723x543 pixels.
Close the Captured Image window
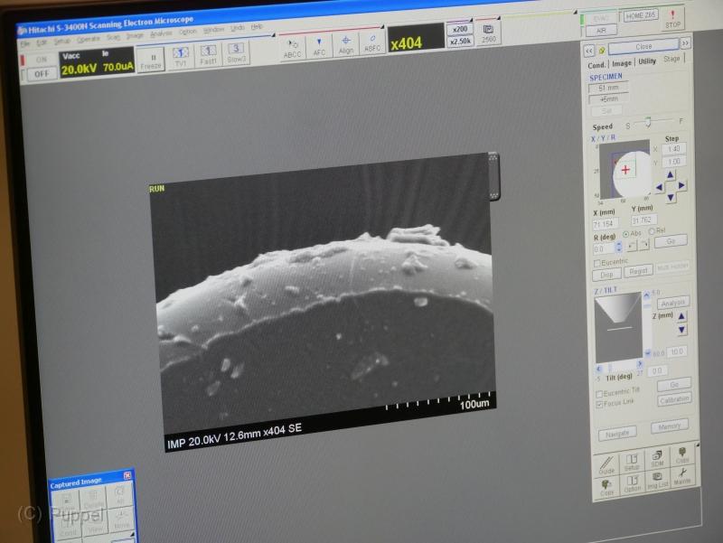(127, 474)
